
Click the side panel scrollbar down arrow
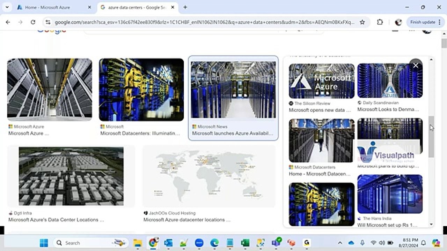click(431, 225)
